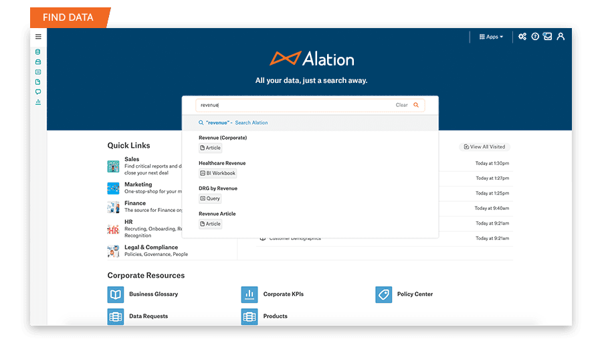The image size is (602, 341).
Task: Open the Finance quick link
Action: 135,203
